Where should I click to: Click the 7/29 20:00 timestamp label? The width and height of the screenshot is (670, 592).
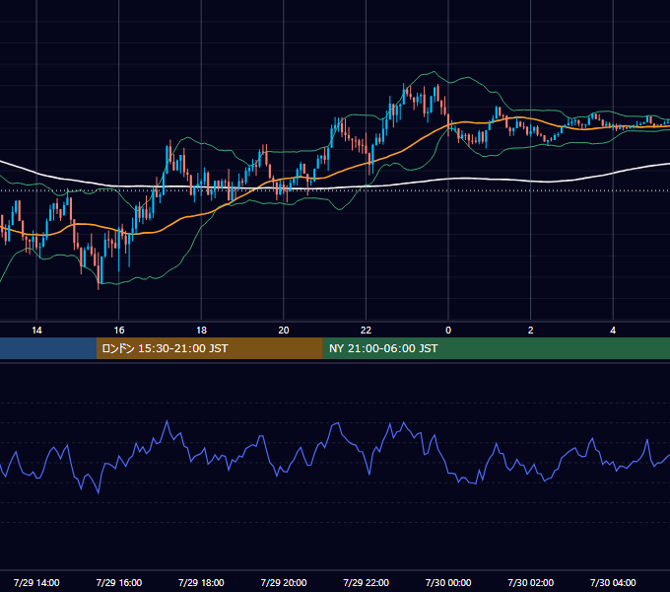(x=284, y=582)
